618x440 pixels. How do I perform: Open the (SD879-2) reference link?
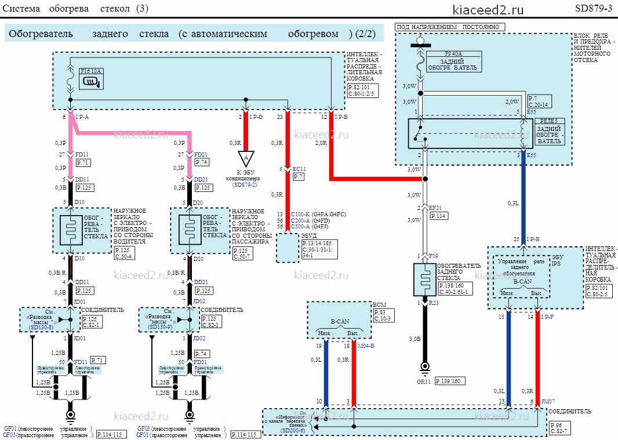click(245, 185)
